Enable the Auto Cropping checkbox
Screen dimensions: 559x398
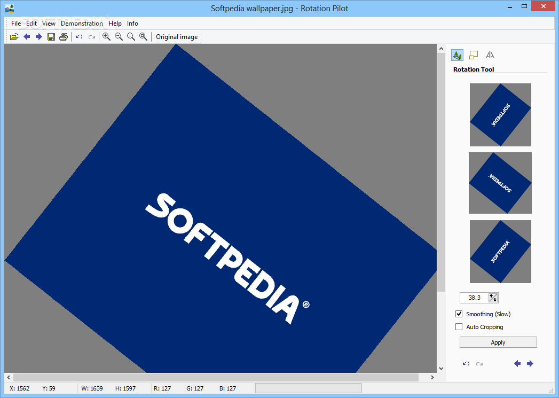tap(459, 326)
